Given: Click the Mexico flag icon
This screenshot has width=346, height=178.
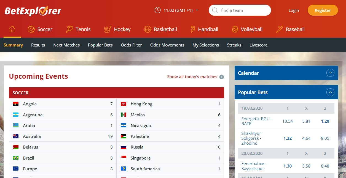Looking at the screenshot, I should [x=124, y=115].
